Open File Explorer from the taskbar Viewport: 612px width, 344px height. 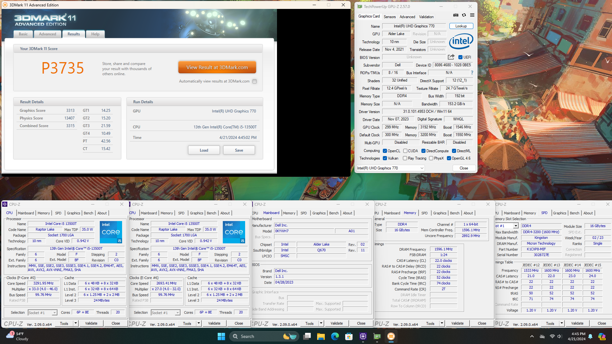(x=321, y=336)
